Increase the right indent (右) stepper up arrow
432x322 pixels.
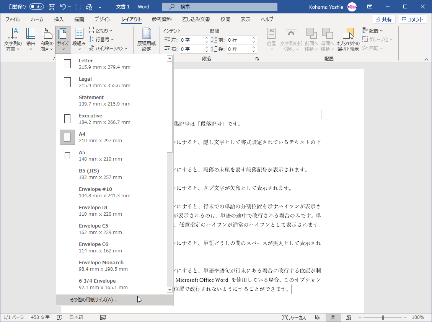point(207,47)
